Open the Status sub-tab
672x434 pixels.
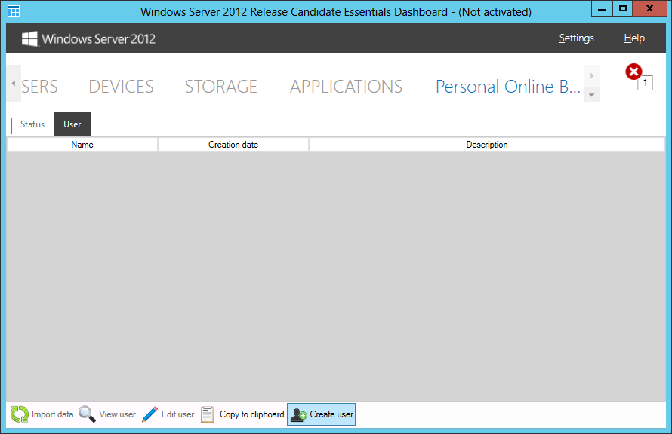(x=32, y=124)
